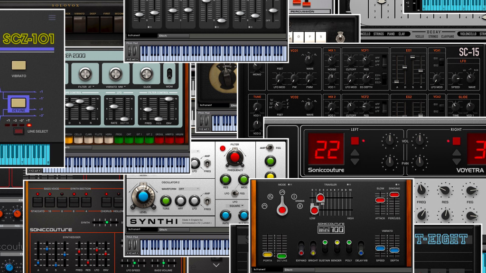
Task: Flip the Synthi LFO / FEG switch
Action: coord(234,193)
